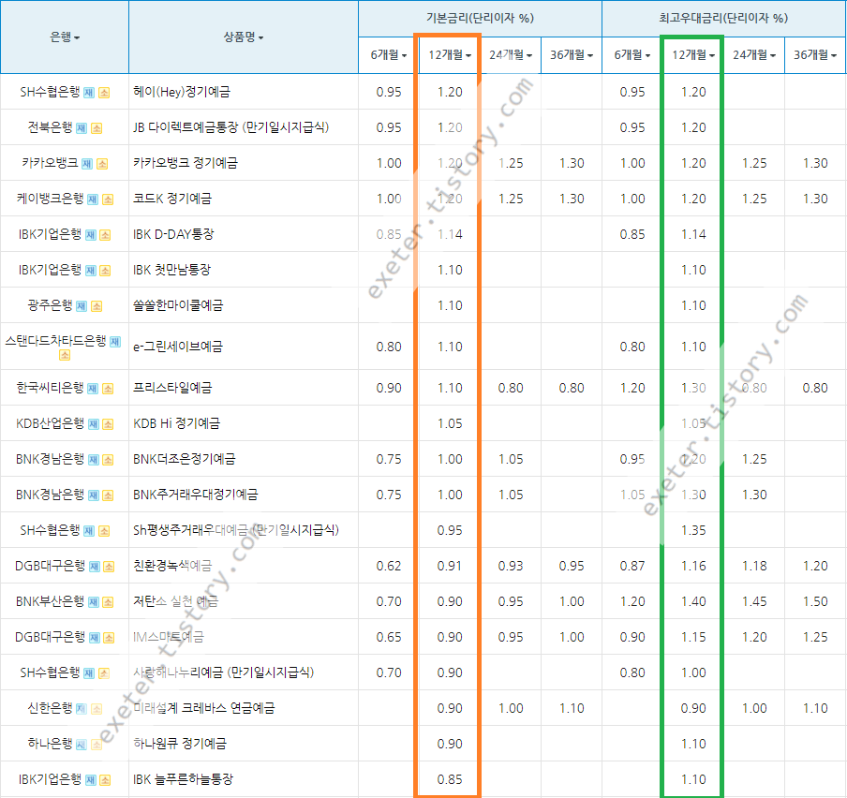Click the blue 재 badge beside 한국씨티은행
Image resolution: width=847 pixels, height=798 pixels.
[x=93, y=389]
